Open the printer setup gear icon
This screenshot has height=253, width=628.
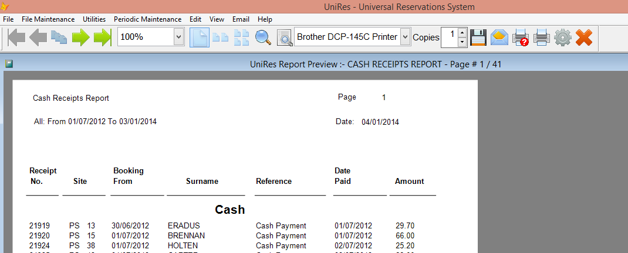[x=562, y=37]
